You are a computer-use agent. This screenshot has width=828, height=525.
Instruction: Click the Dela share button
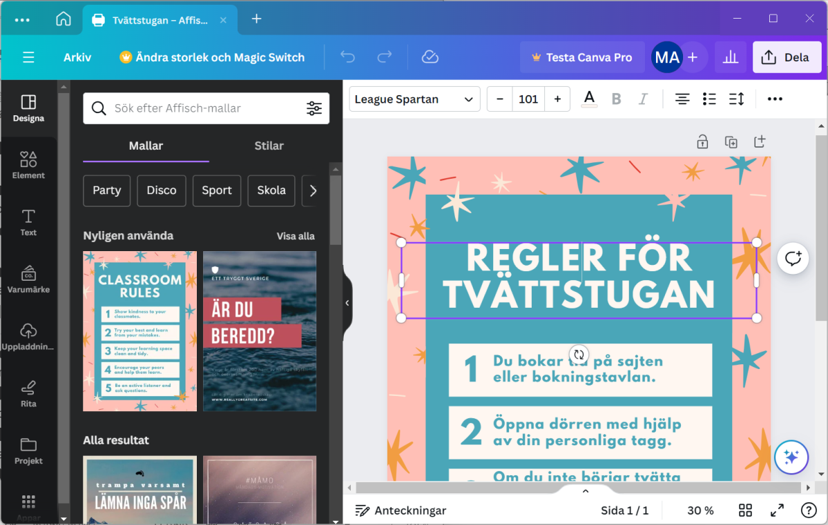(x=787, y=57)
